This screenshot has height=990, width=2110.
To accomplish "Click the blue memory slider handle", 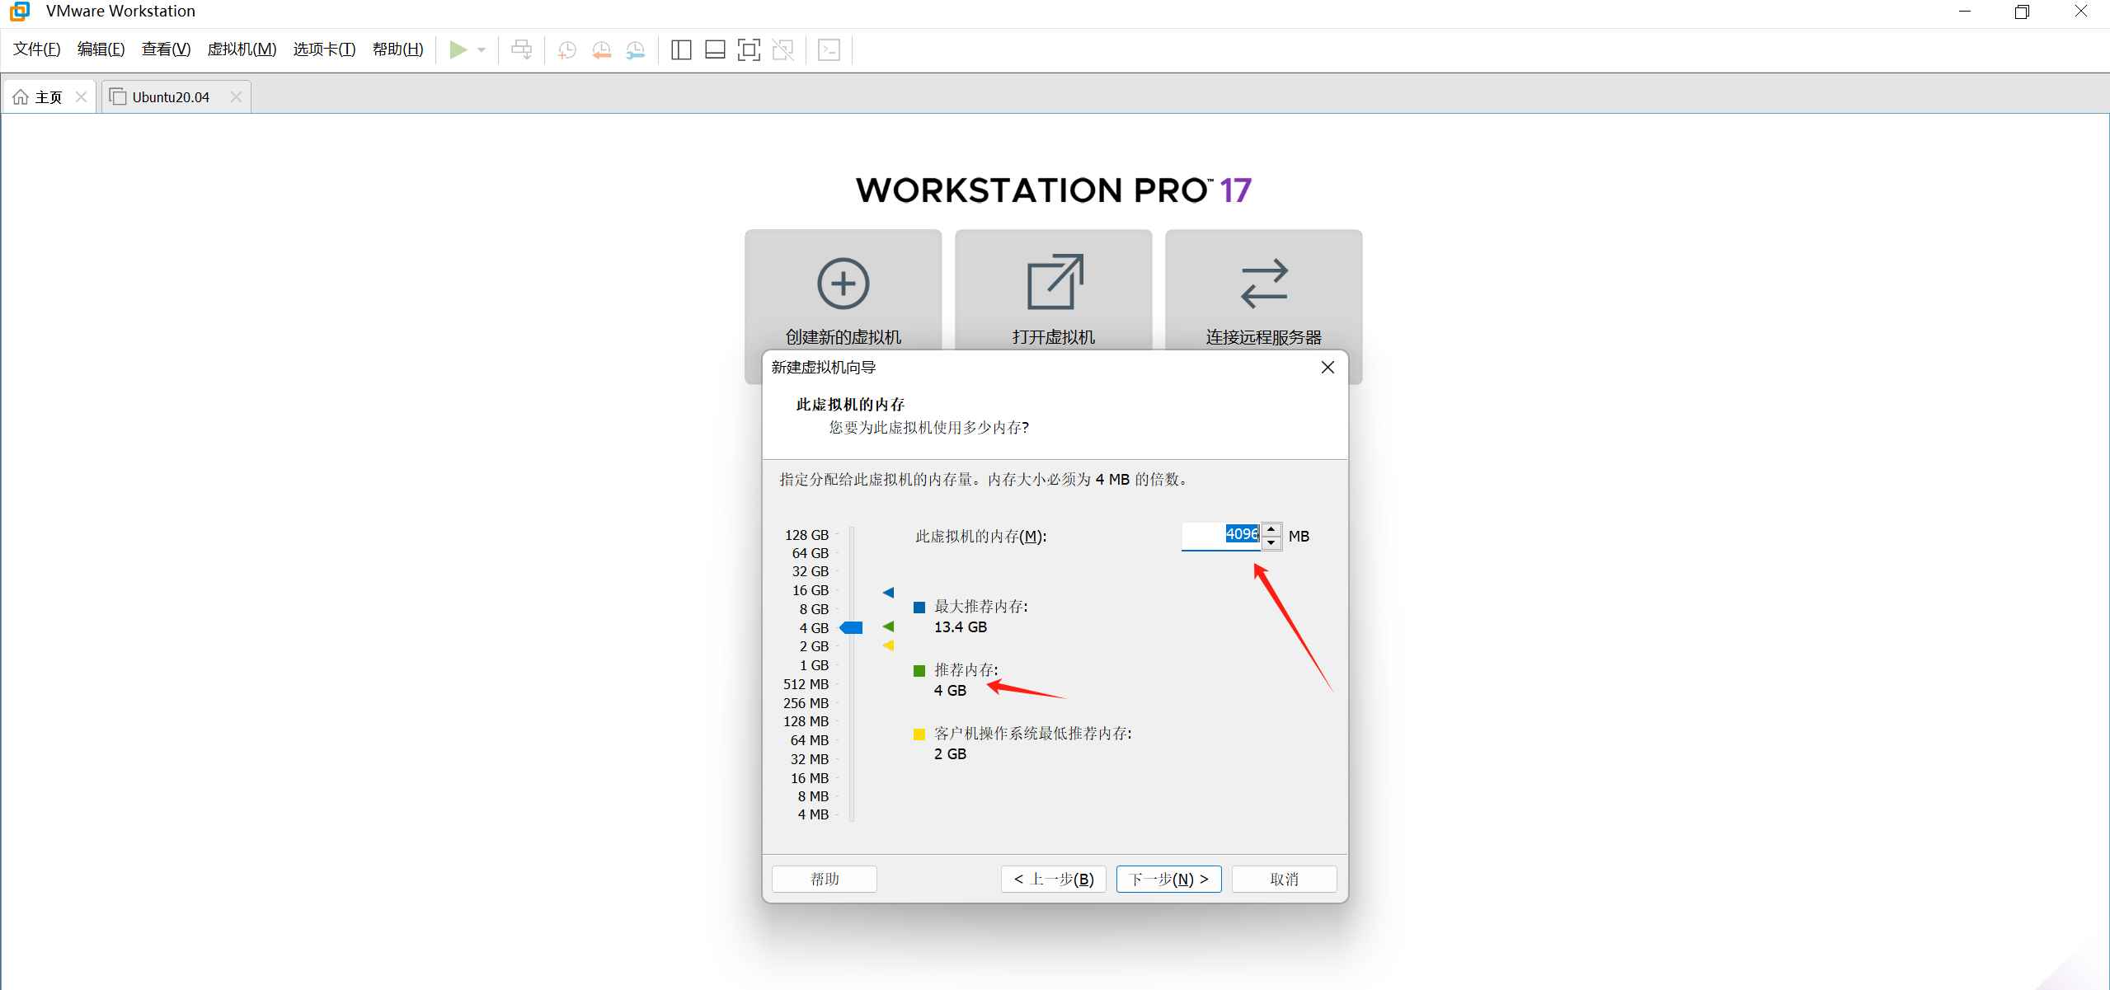I will pos(851,628).
